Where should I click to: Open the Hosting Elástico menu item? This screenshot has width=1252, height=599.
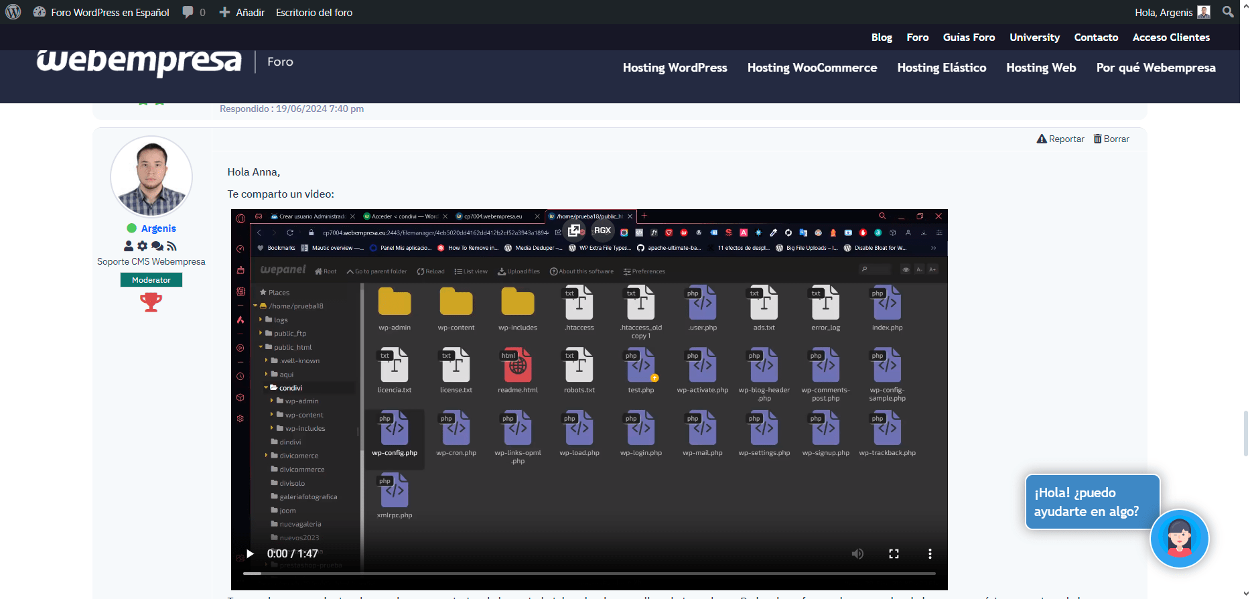[x=941, y=68]
